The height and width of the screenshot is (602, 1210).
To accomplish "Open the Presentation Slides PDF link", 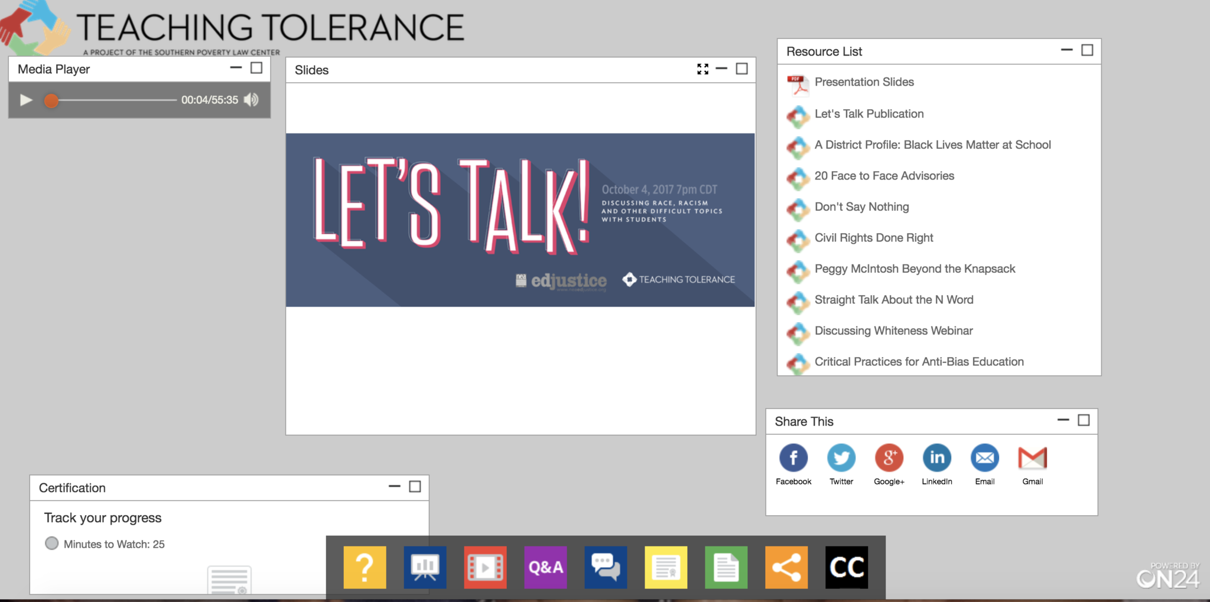I will coord(864,82).
